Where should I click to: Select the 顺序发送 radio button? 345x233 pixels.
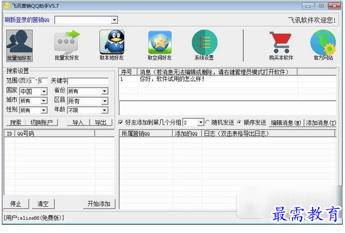[239, 122]
